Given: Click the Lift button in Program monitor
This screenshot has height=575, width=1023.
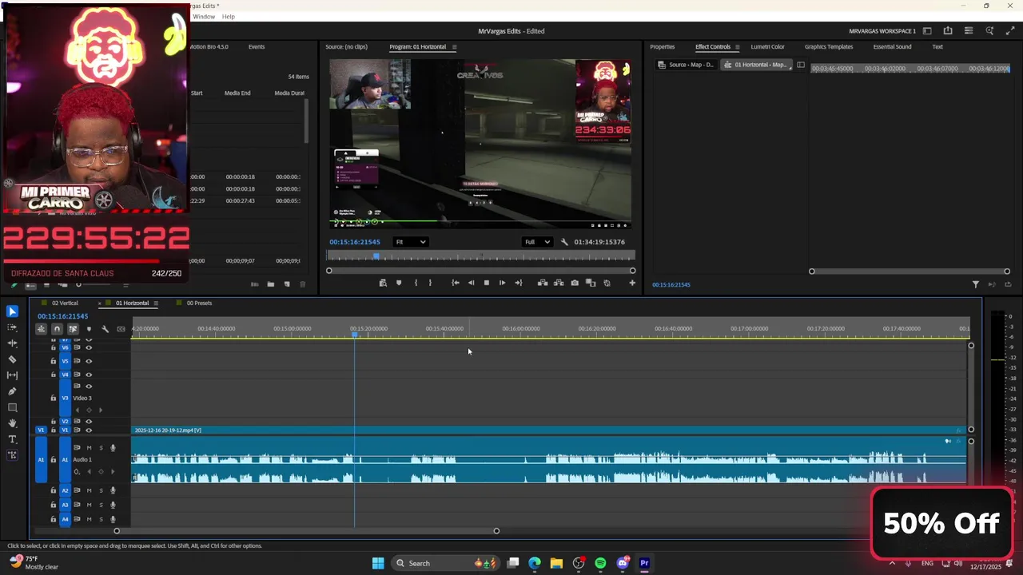Looking at the screenshot, I should (543, 283).
